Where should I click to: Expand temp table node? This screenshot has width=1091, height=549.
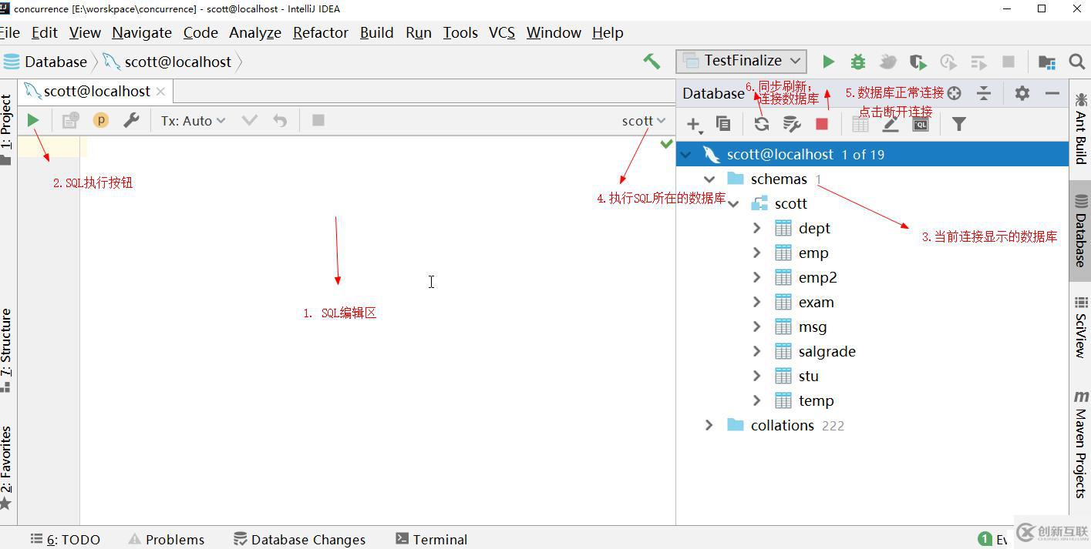point(757,401)
